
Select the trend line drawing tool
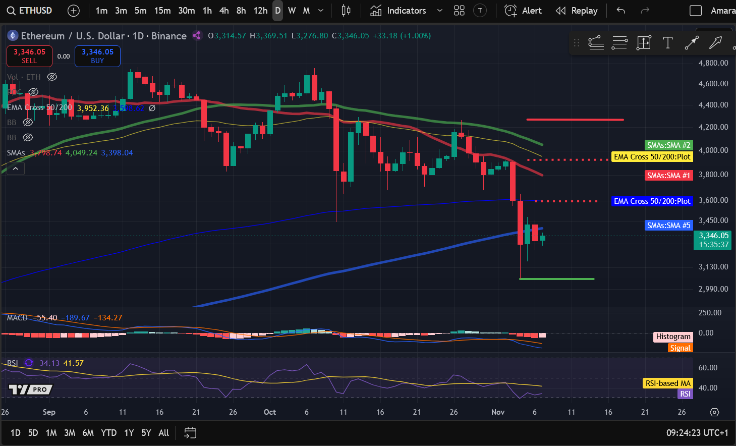click(692, 43)
